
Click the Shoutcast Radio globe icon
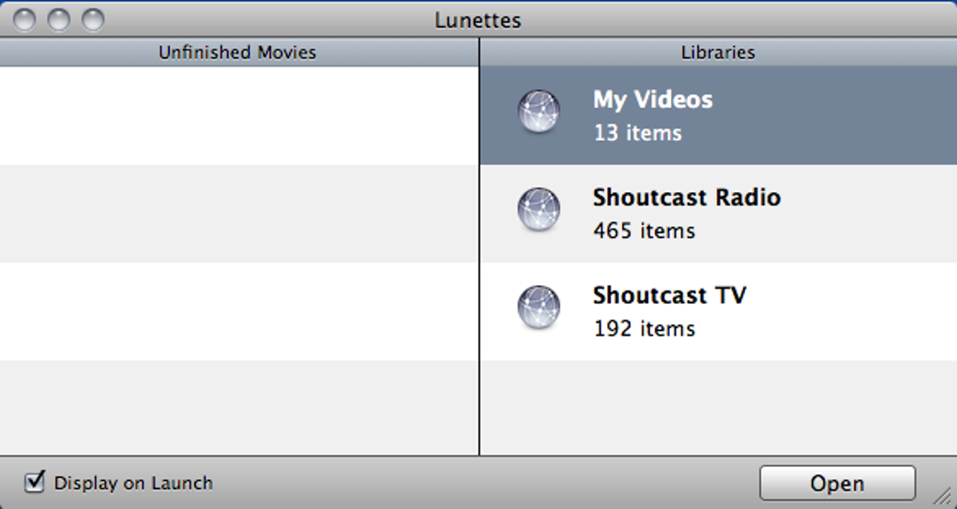tap(539, 210)
